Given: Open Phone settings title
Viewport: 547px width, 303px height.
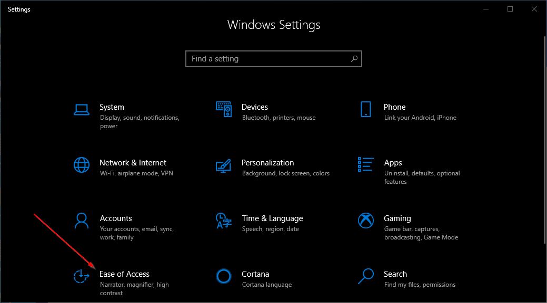Looking at the screenshot, I should coord(394,107).
